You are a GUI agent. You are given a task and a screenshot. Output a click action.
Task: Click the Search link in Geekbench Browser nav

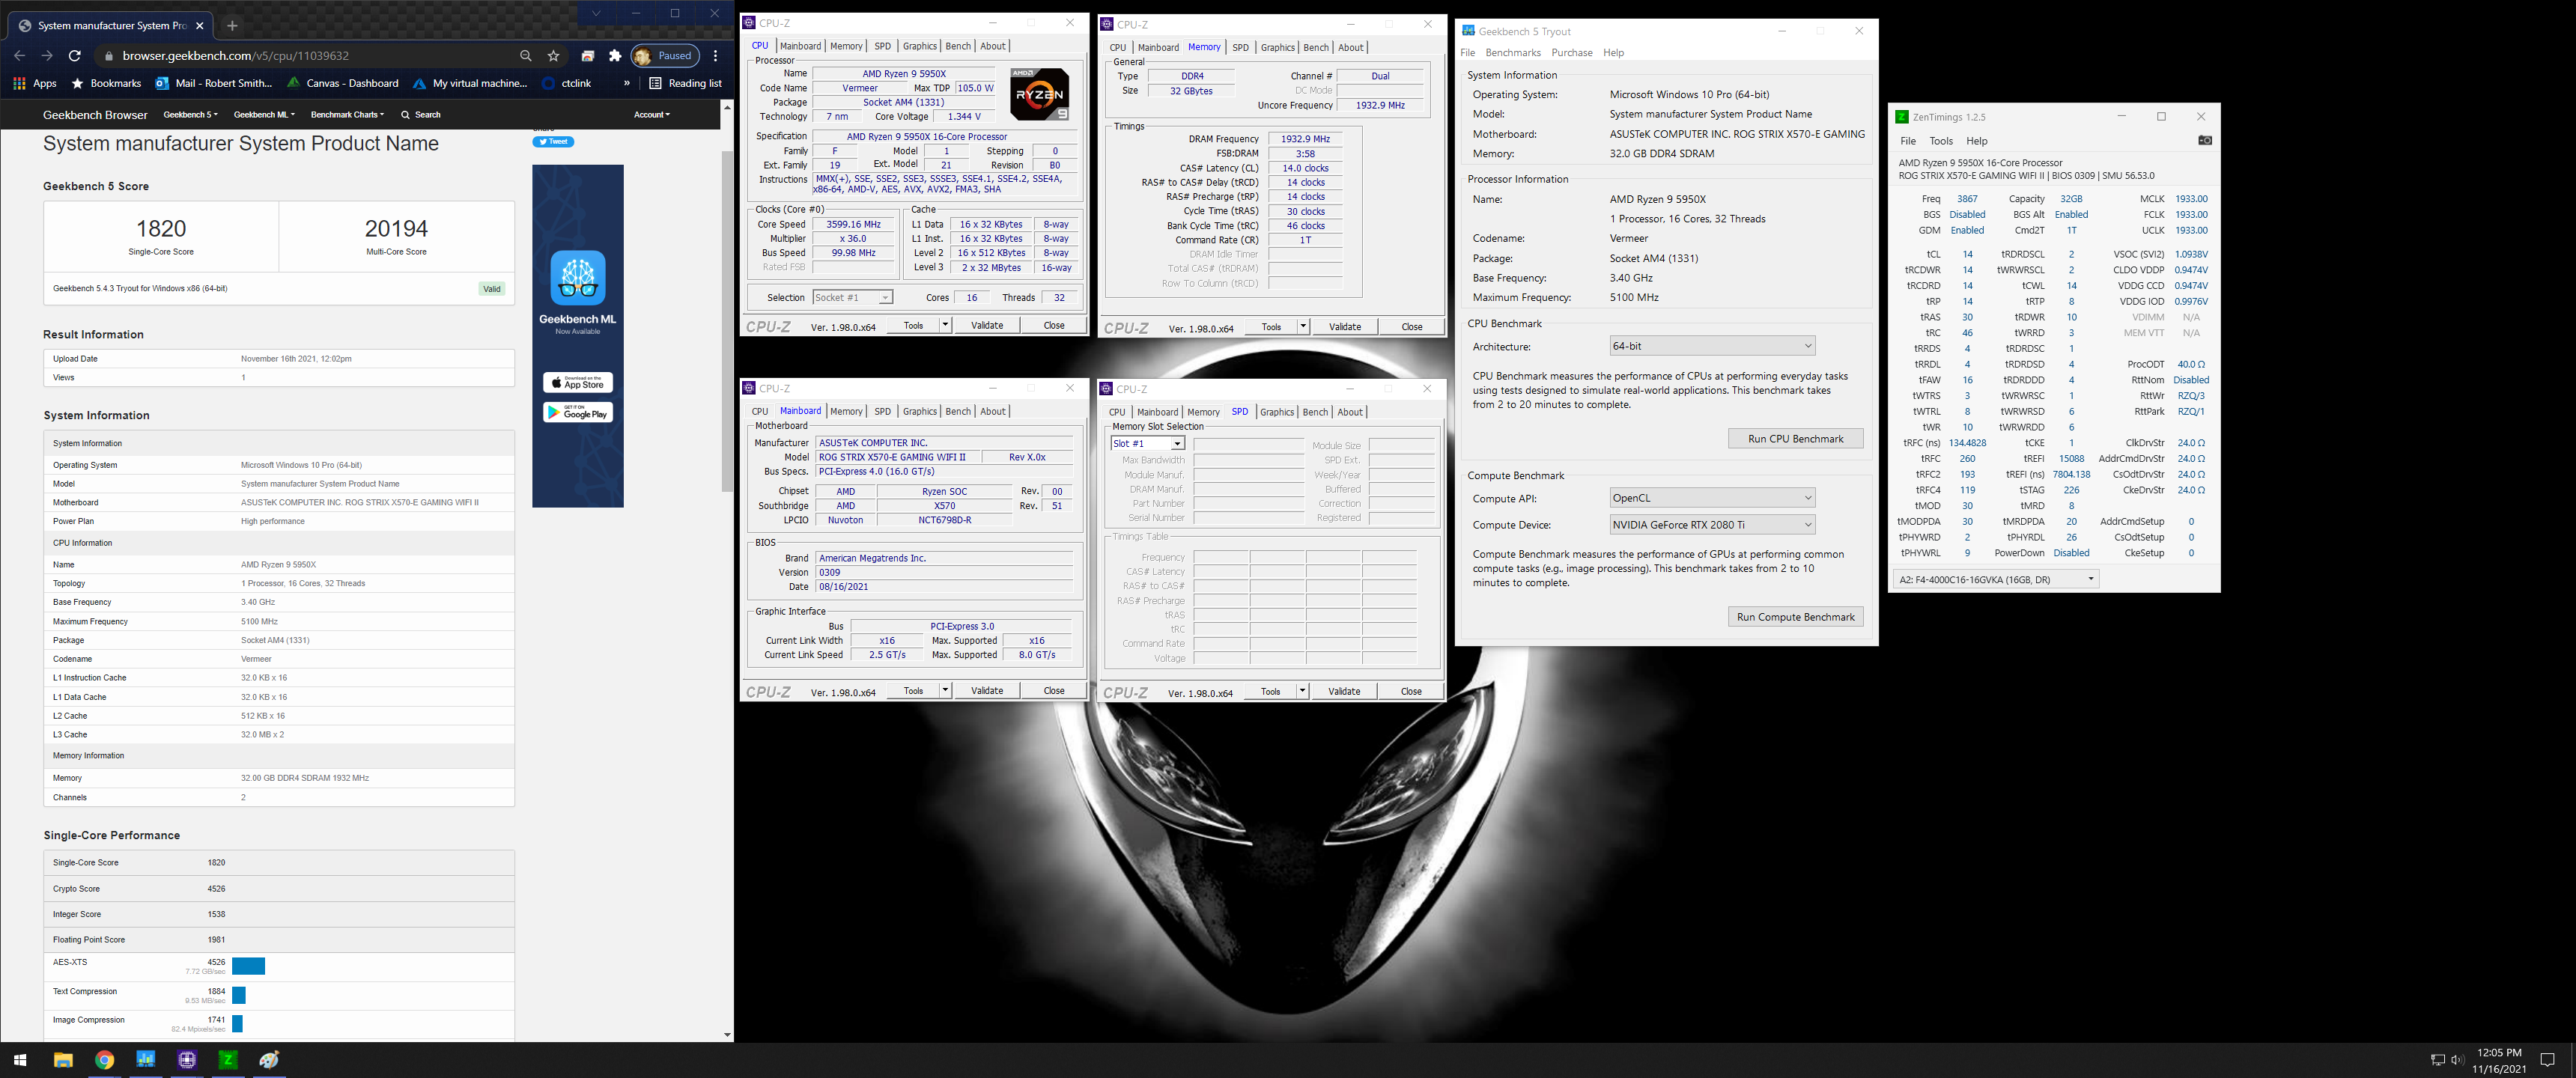pyautogui.click(x=421, y=115)
